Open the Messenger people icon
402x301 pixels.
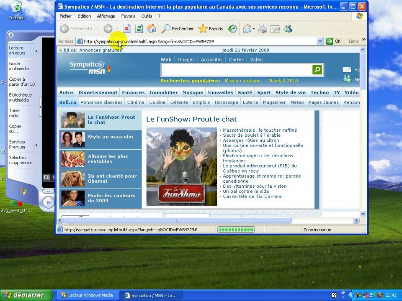[288, 29]
